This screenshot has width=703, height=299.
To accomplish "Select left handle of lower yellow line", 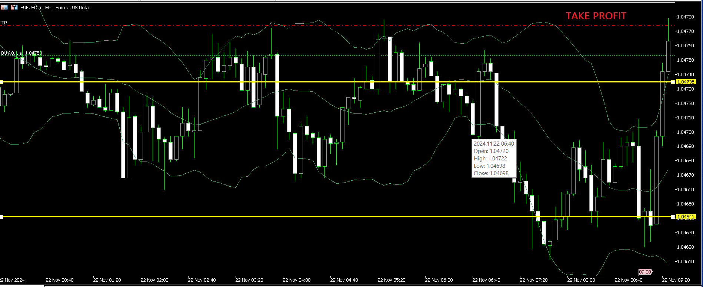I will 1,217.
